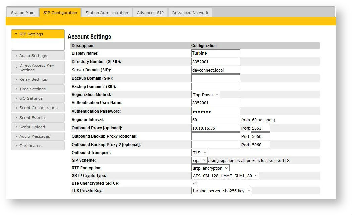Collapse the SIP Settings sidebar section
The height and width of the screenshot is (215, 352).
click(38, 34)
